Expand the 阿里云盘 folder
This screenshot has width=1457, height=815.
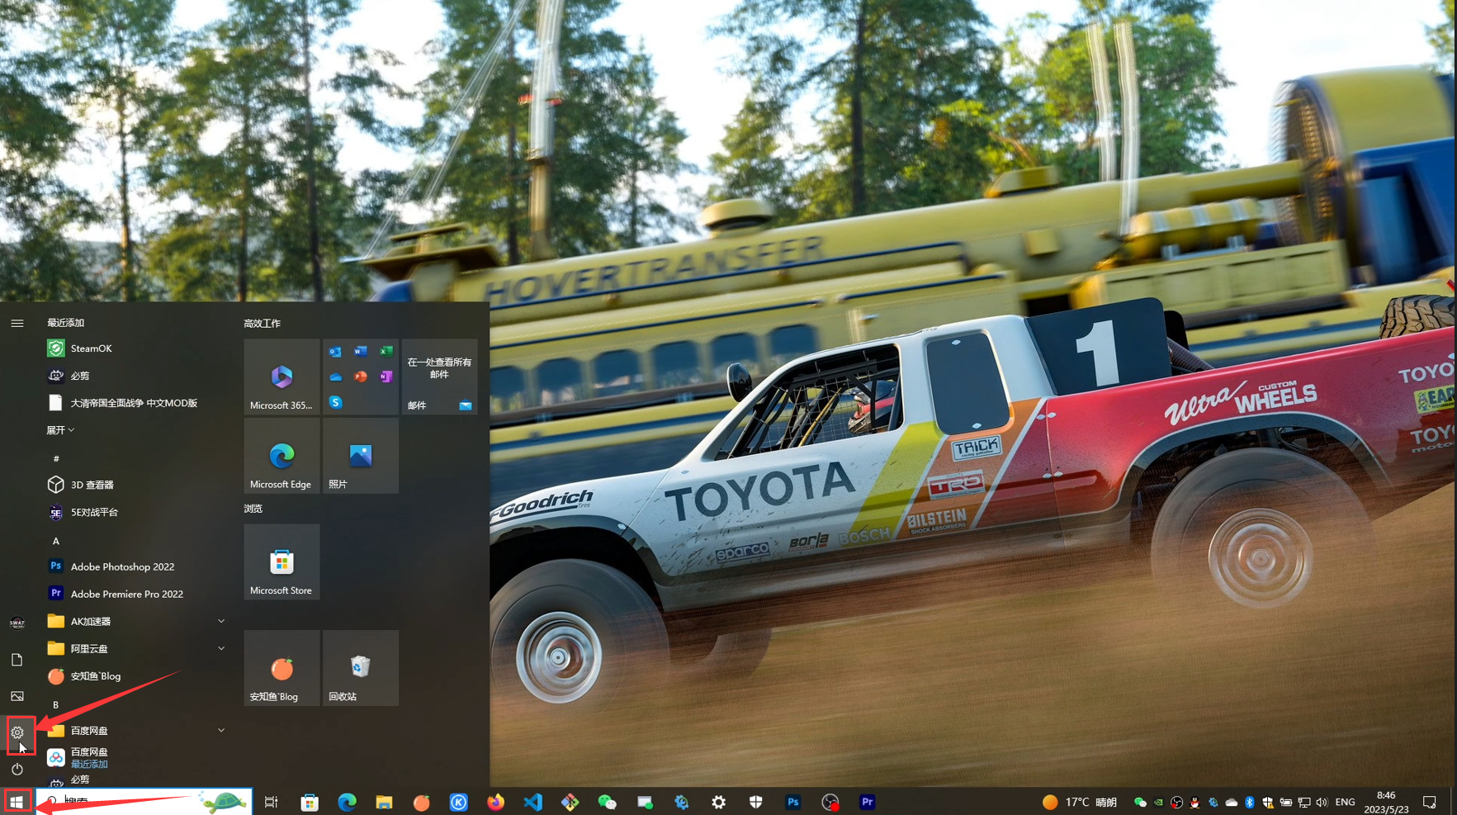click(220, 648)
